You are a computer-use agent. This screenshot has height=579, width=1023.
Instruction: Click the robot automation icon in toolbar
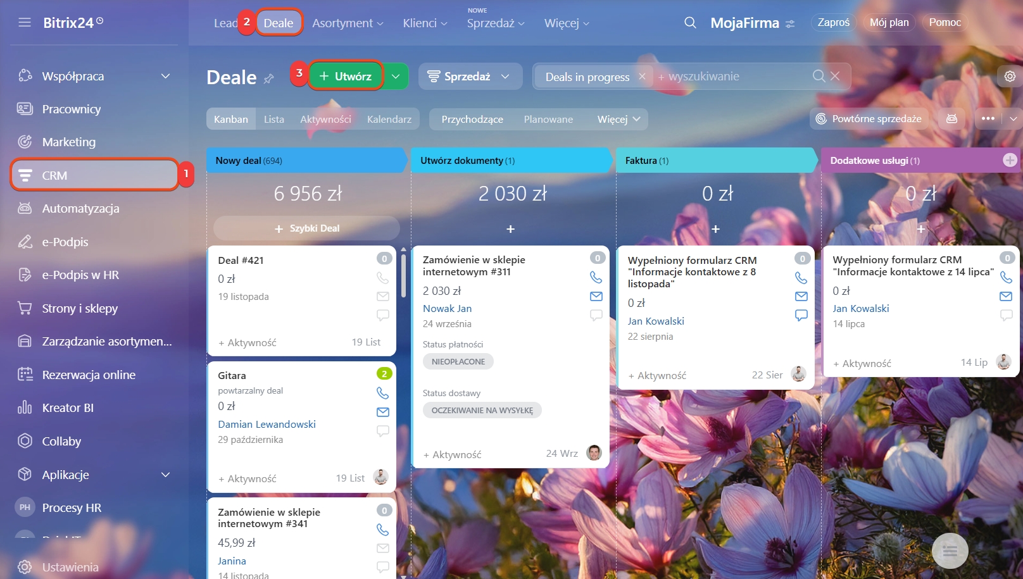(x=951, y=119)
